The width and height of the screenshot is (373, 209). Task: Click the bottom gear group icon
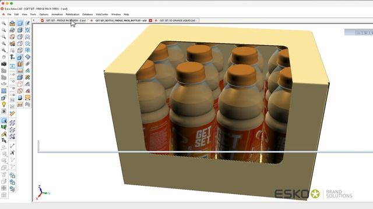(12, 189)
